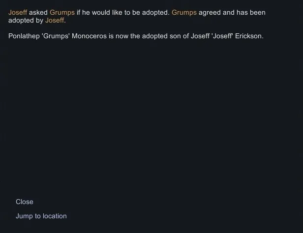
Task: Open the Grumps link before the word agreed
Action: (x=184, y=12)
